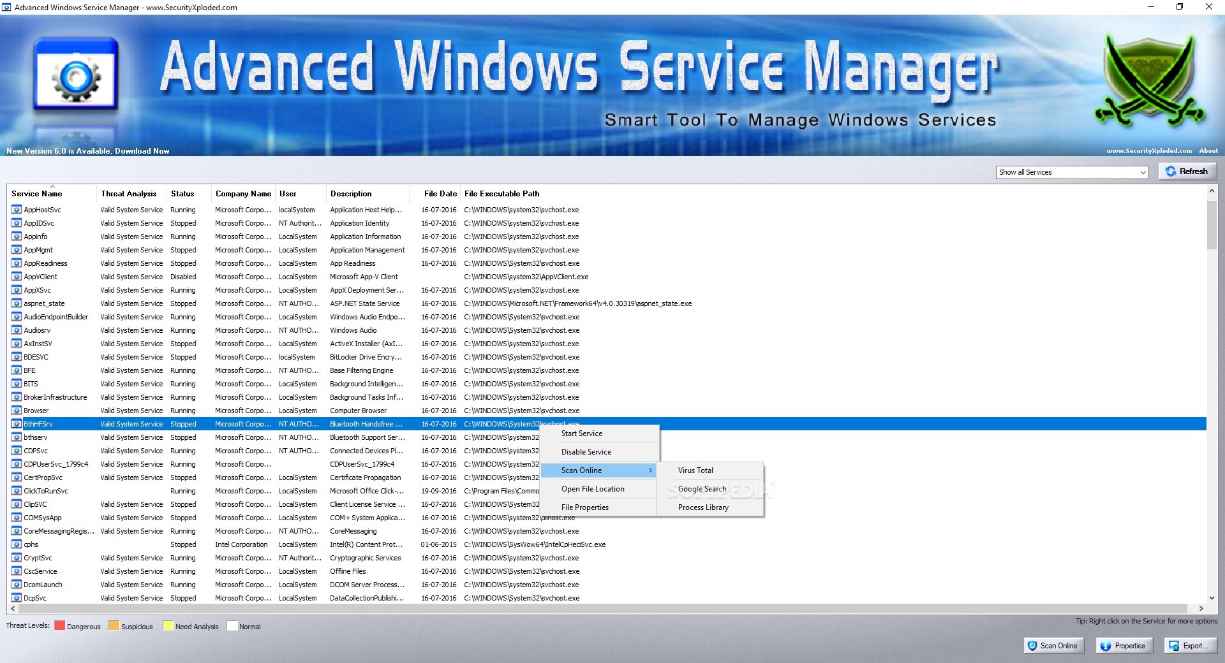Image resolution: width=1225 pixels, height=663 pixels.
Task: Click the CDPSvc service row icon
Action: tap(17, 451)
